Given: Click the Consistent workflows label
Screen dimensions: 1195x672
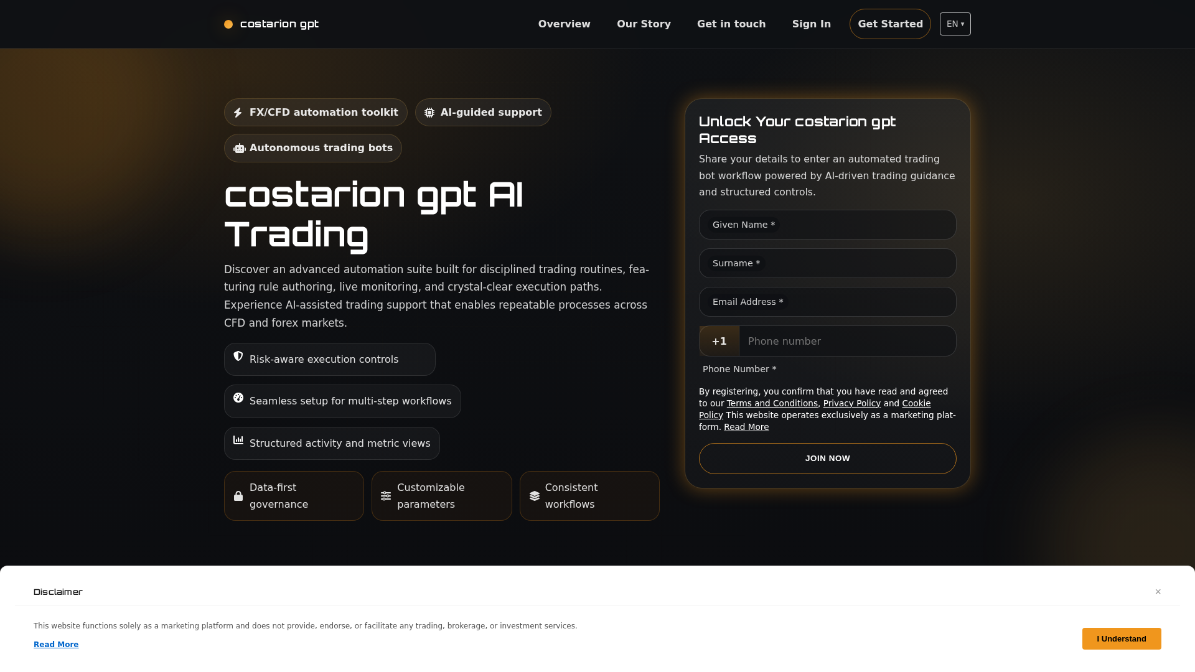Looking at the screenshot, I should point(571,496).
